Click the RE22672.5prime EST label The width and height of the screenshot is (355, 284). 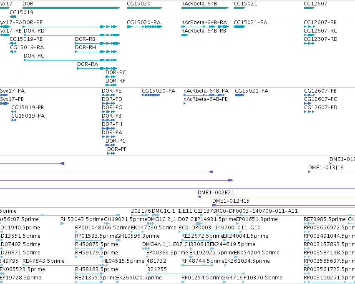202,236
